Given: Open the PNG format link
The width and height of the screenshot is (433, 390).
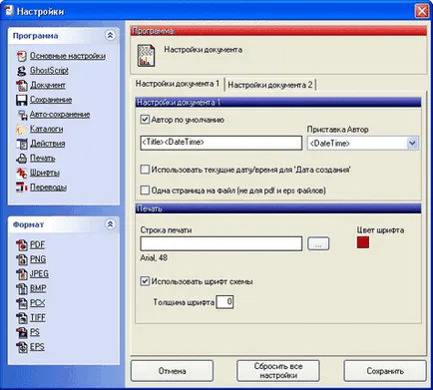Looking at the screenshot, I should (38, 259).
